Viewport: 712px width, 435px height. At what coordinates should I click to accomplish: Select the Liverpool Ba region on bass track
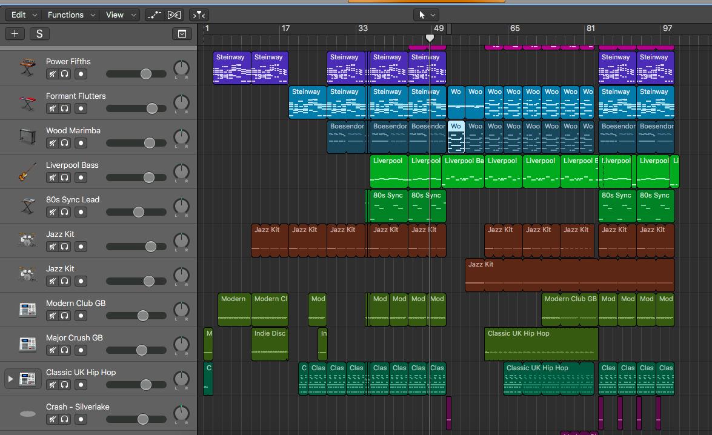point(463,171)
